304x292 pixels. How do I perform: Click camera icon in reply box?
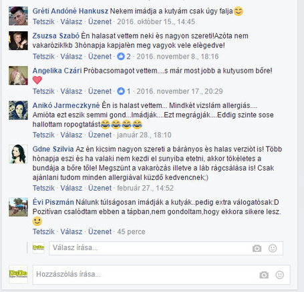point(257,248)
